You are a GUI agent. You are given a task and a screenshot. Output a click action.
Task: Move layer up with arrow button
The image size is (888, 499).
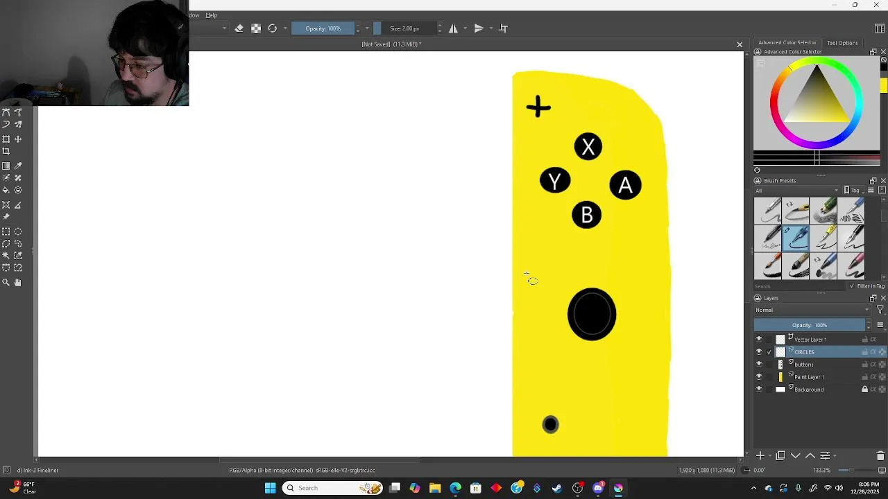[810, 456]
